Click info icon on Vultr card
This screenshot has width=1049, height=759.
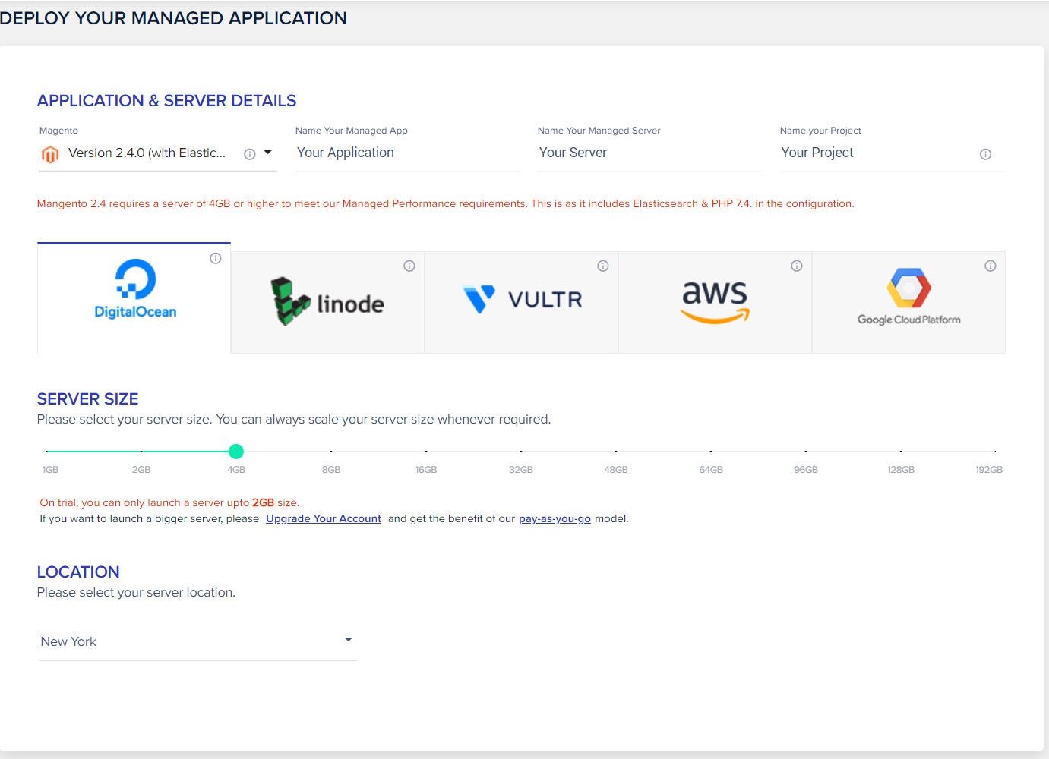[x=603, y=266]
